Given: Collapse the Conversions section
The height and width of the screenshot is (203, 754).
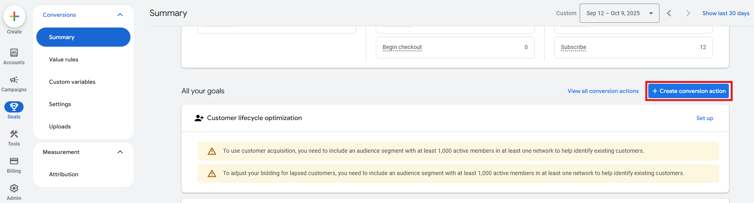Looking at the screenshot, I should pos(120,15).
